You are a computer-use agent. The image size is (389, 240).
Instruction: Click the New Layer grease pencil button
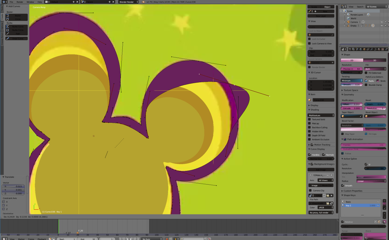[x=321, y=16]
